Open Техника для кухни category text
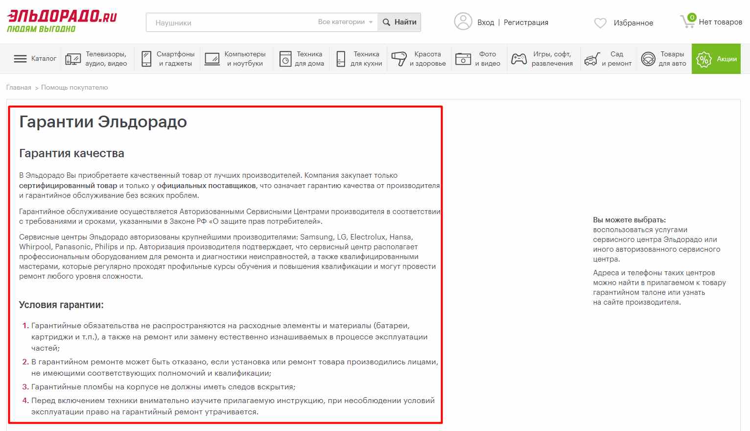 [x=366, y=59]
